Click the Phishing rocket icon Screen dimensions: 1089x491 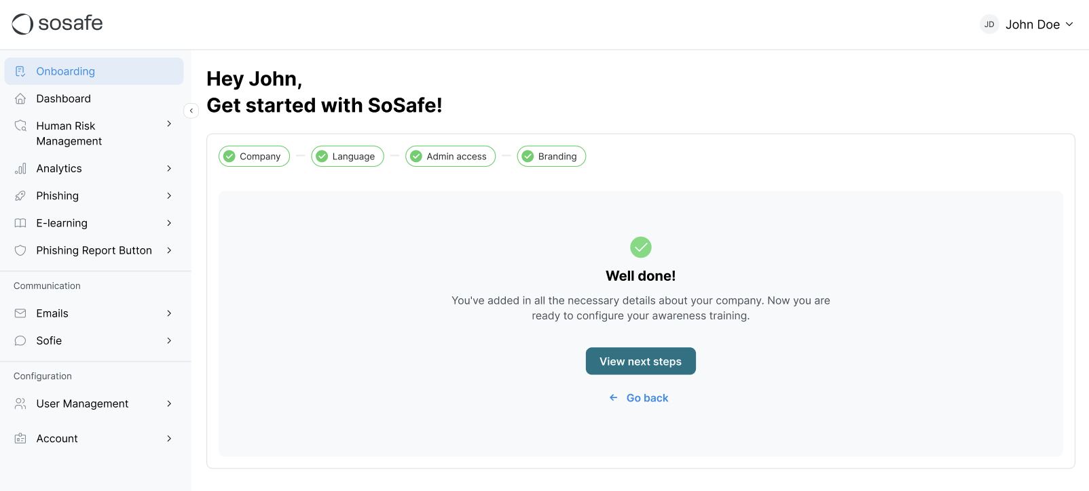[20, 196]
